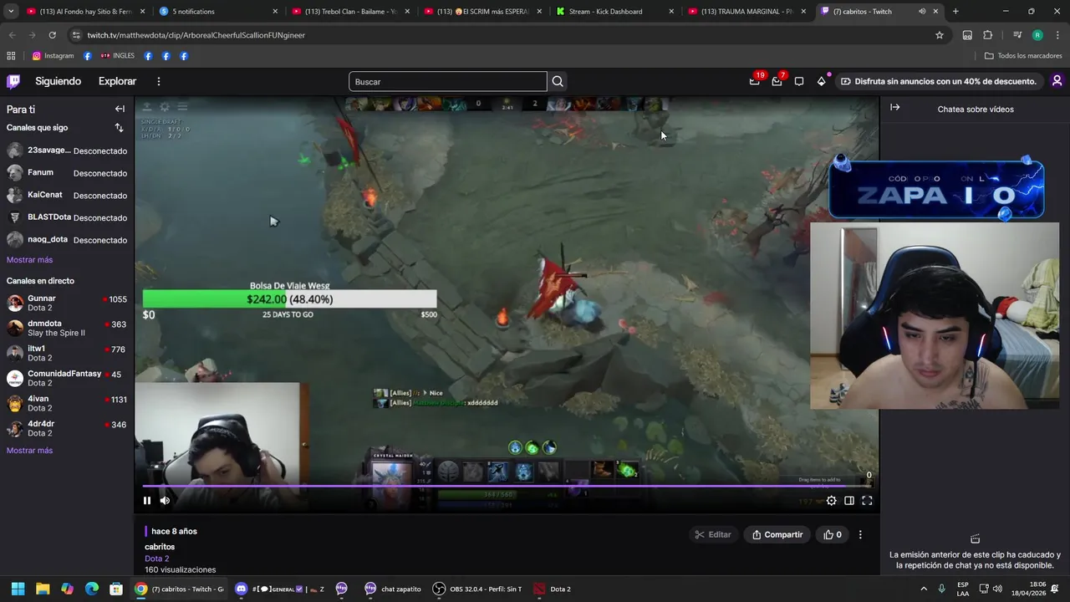Image resolution: width=1070 pixels, height=602 pixels.
Task: Open 4dr4dr live channel
Action: [67, 428]
